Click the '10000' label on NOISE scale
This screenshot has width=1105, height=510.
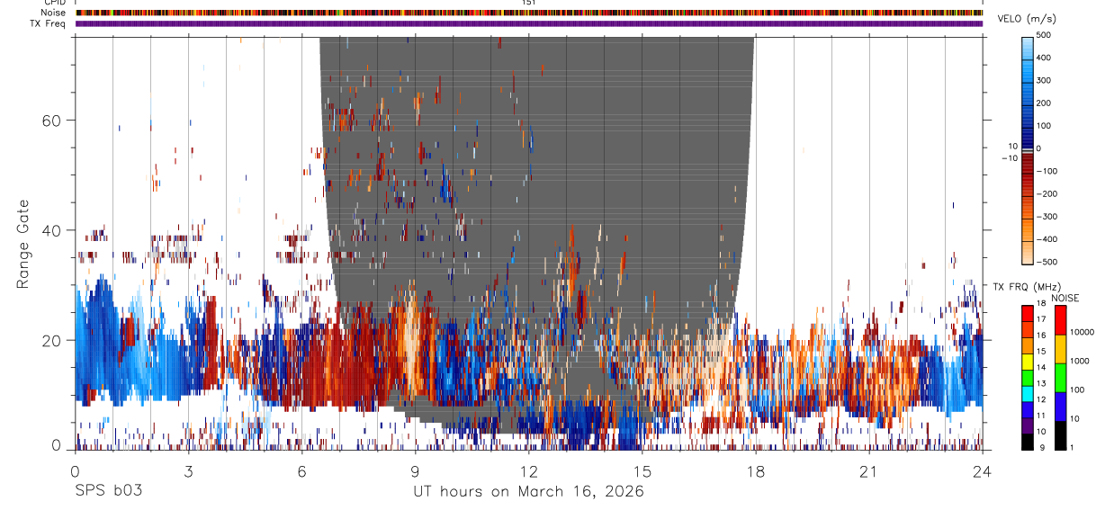[x=1083, y=332]
